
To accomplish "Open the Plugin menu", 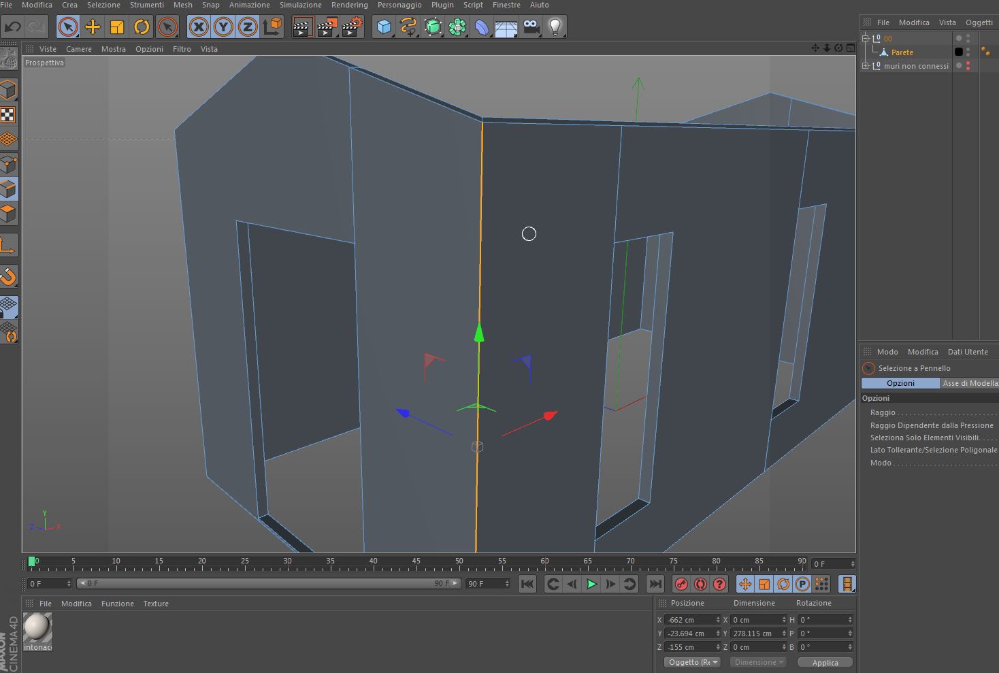I will click(442, 5).
